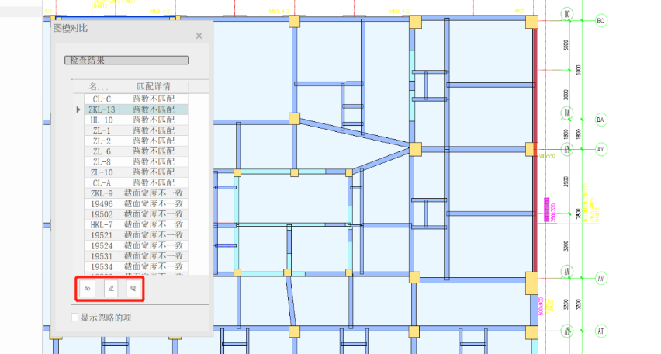Select the ZL-1 row
Image resolution: width=661 pixels, height=354 pixels.
[136, 130]
